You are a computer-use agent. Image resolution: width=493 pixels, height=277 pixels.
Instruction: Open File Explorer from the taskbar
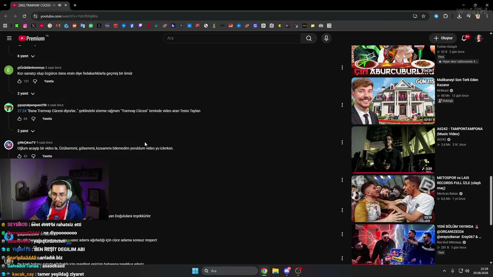click(x=275, y=271)
